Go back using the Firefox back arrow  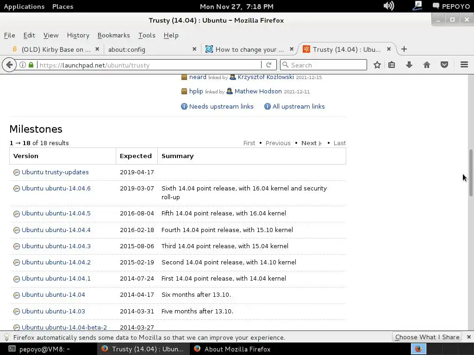click(x=9, y=65)
